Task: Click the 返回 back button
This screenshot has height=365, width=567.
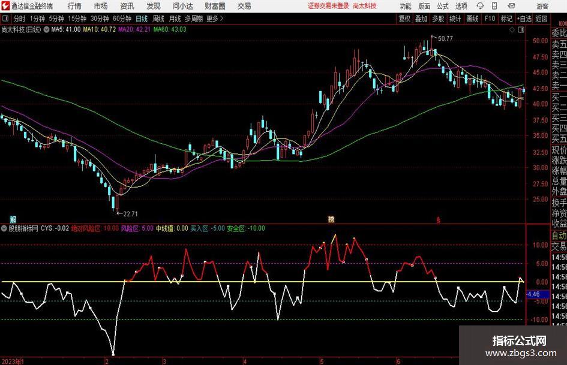Action: 541,19
